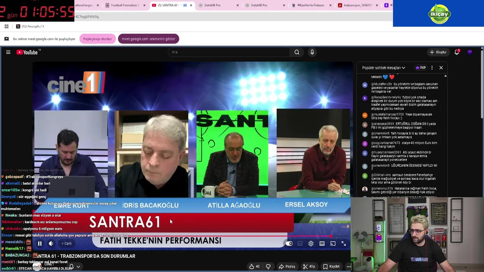Image resolution: width=484 pixels, height=272 pixels.
Task: Toggle the autoplay switch in player
Action: click(289, 244)
